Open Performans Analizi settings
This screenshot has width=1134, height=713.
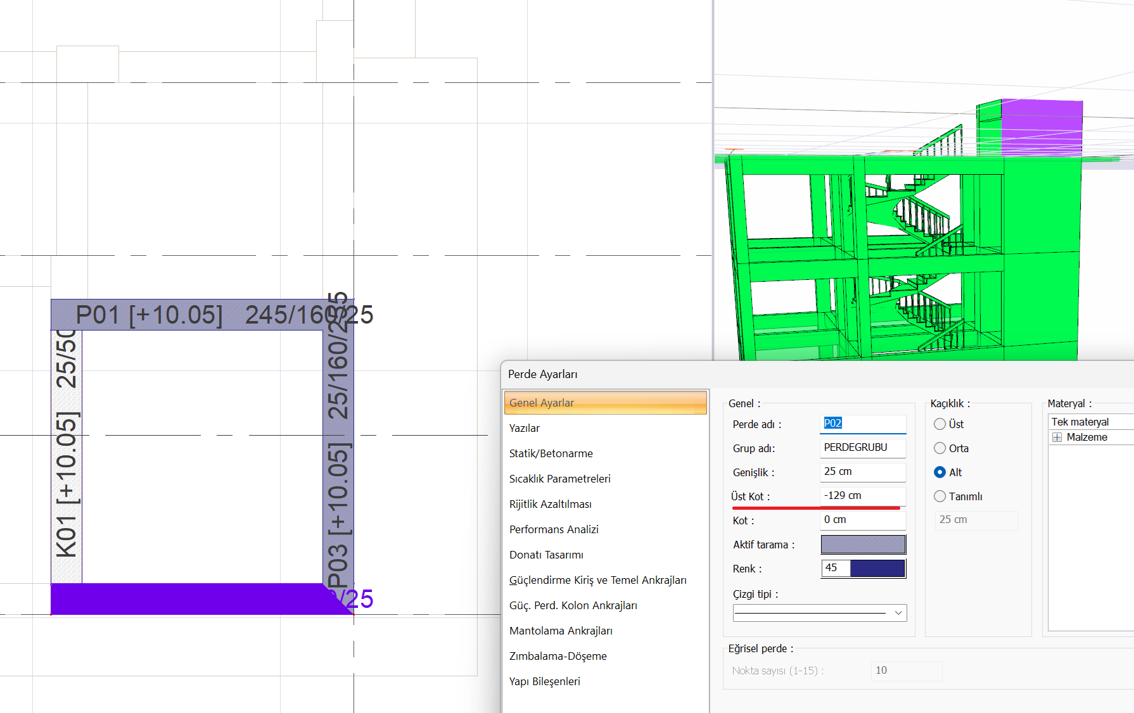[x=554, y=529]
